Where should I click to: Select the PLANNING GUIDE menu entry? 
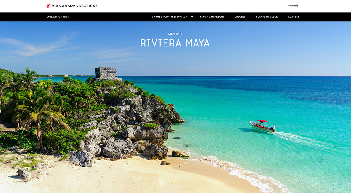tap(267, 17)
